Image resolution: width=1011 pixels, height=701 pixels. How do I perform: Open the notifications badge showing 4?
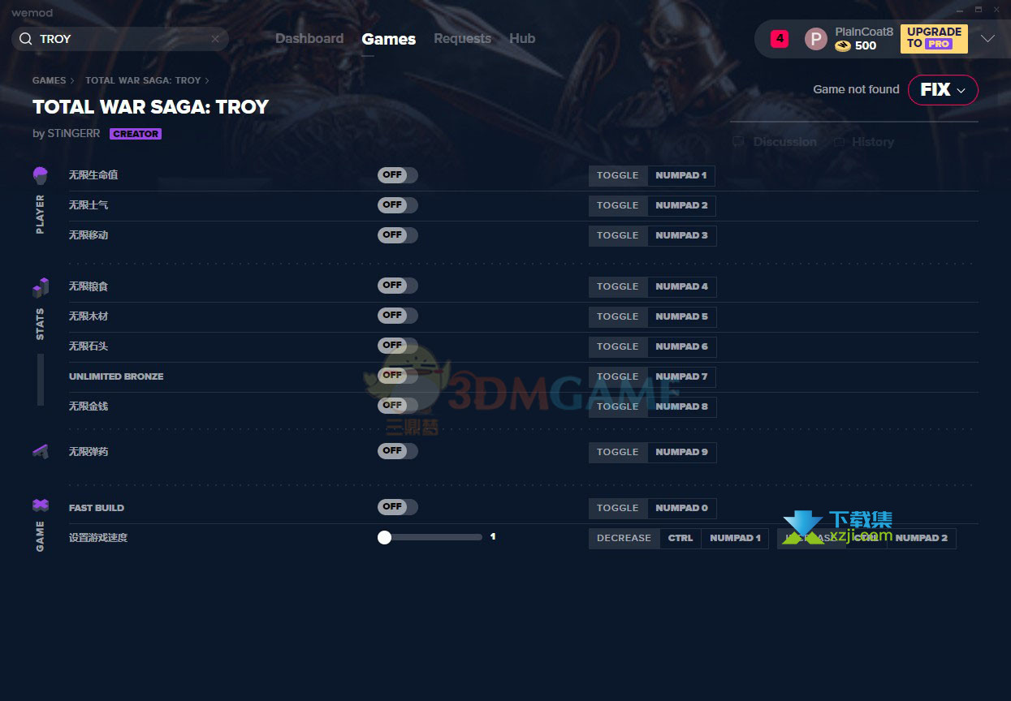780,38
